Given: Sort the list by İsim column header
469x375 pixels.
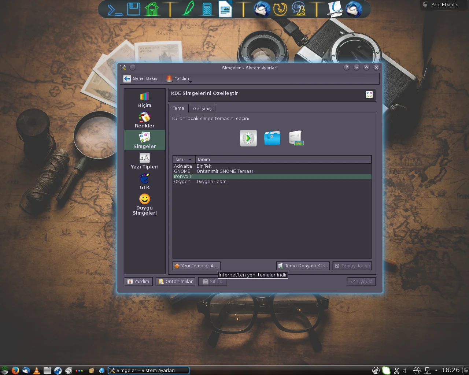Looking at the screenshot, I should (x=183, y=160).
